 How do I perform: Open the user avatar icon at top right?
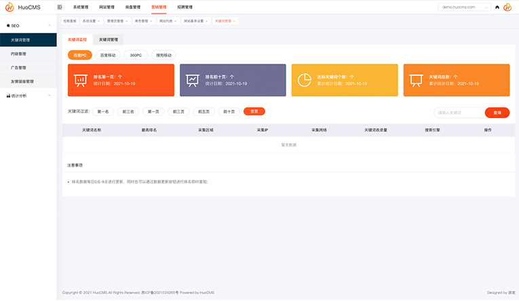tap(507, 7)
